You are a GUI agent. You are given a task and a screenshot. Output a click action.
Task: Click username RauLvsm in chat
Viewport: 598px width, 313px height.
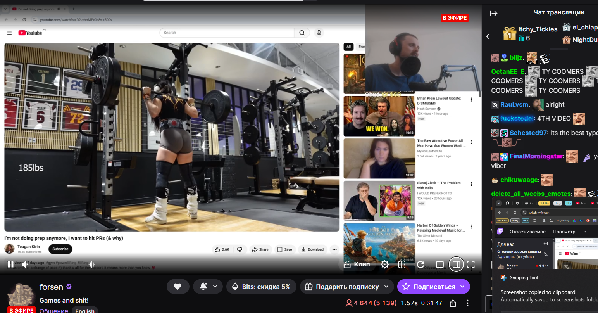point(514,104)
